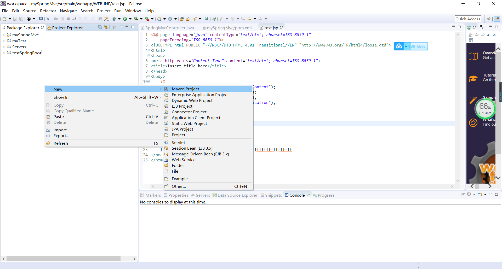Select the Java EE perspective icon

(497, 19)
